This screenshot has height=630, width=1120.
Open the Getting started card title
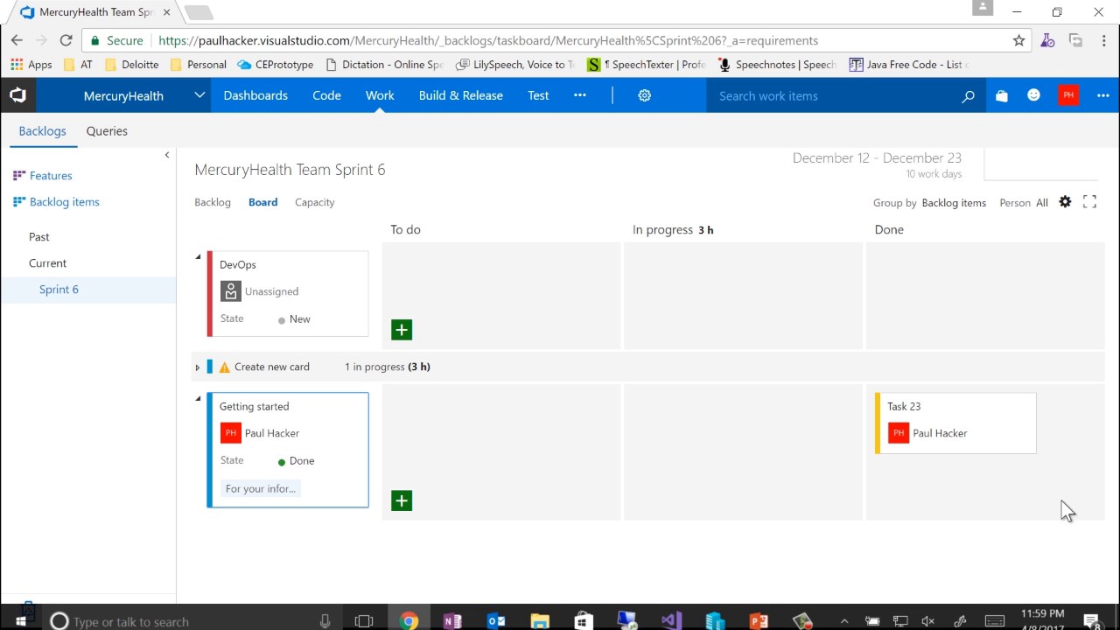pyautogui.click(x=254, y=407)
